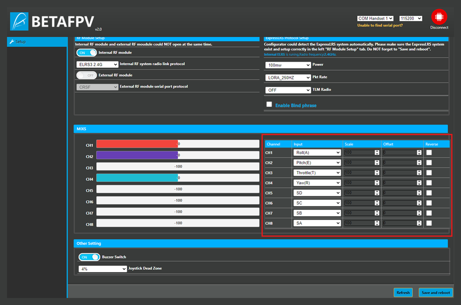Click the Channel column header
The height and width of the screenshot is (305, 461).
(273, 144)
